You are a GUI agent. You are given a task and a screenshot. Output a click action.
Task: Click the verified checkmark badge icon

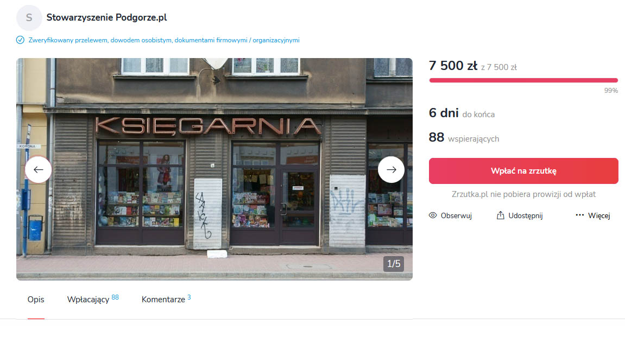point(20,40)
